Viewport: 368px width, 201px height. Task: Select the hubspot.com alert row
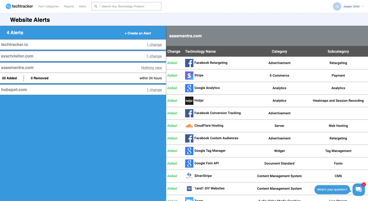point(83,90)
